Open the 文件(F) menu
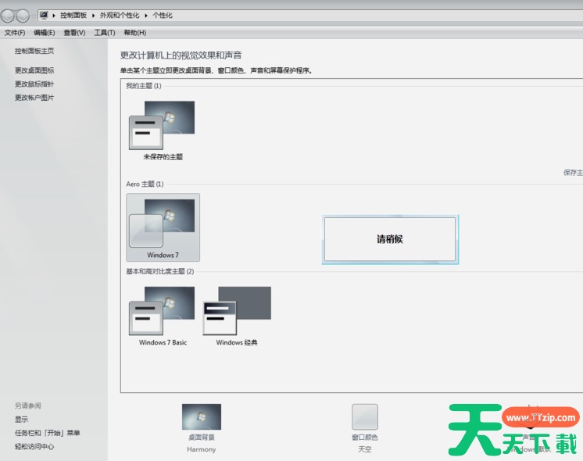Viewport: 583px width, 461px height. [x=15, y=33]
